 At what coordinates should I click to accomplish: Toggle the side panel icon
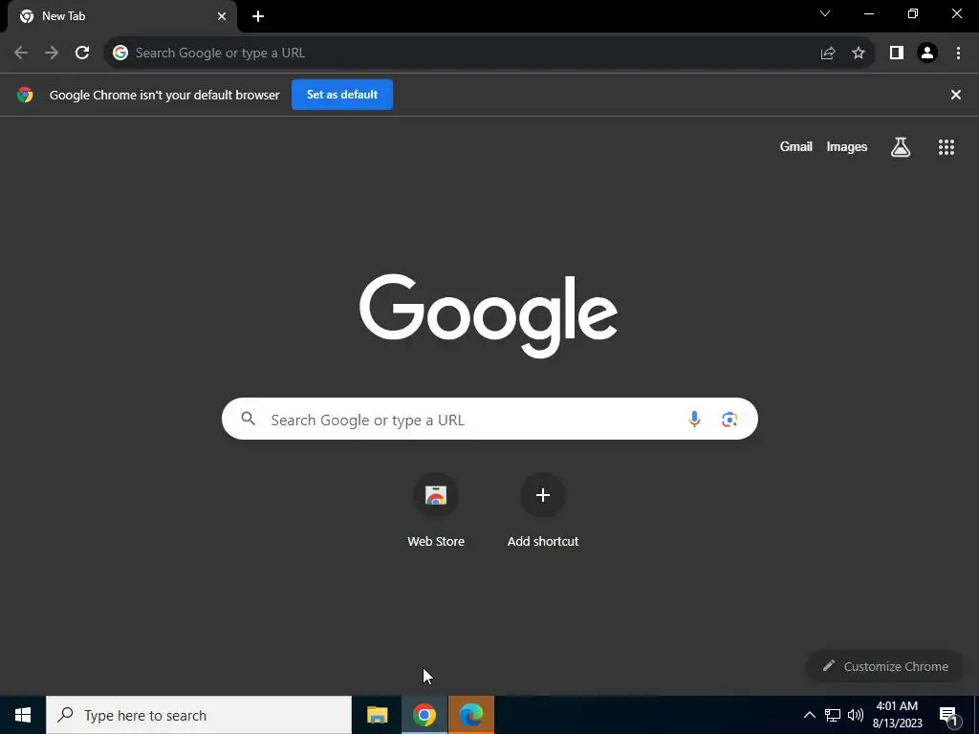897,54
